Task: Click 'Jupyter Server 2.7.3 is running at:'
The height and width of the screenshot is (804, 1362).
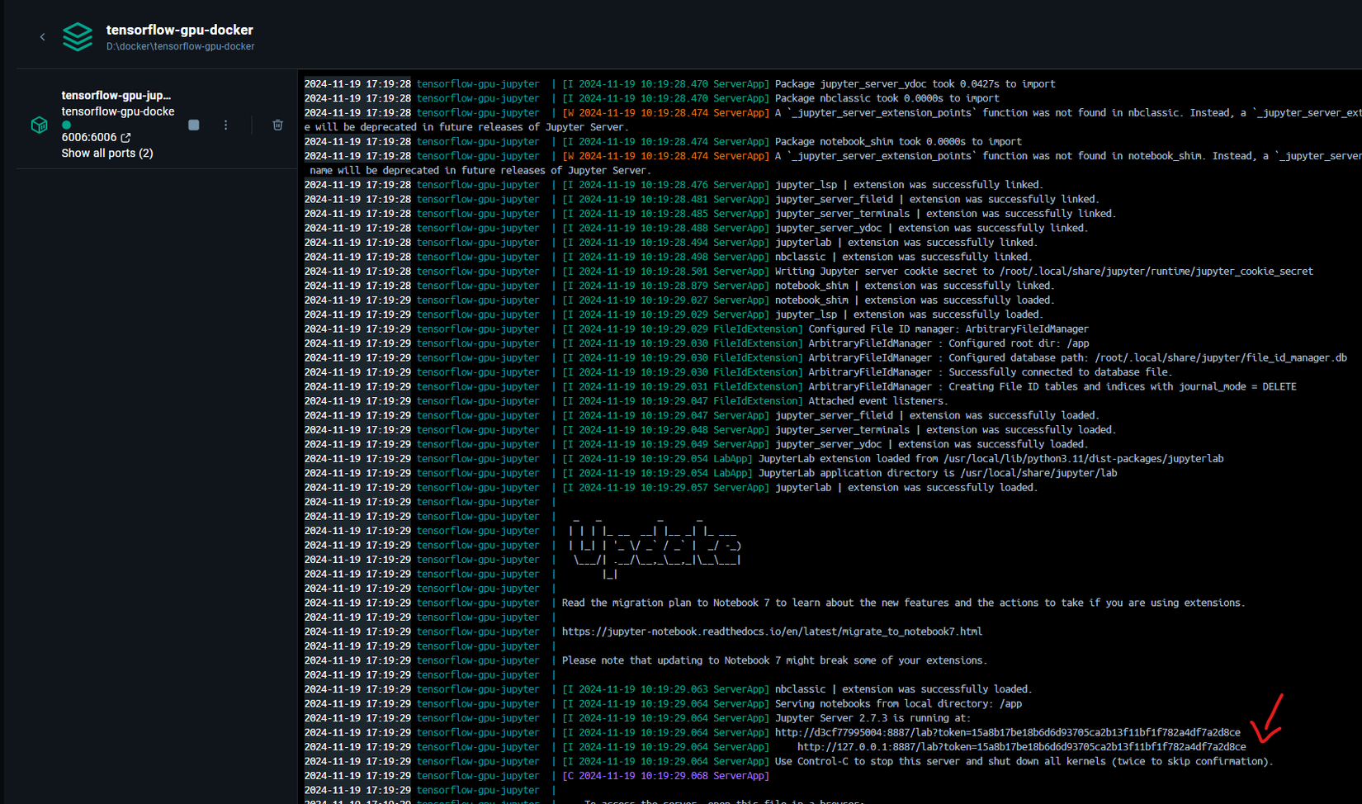Action: [873, 718]
